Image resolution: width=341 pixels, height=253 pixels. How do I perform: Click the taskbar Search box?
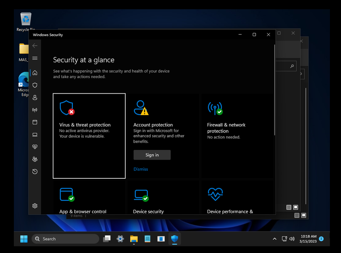[x=65, y=239]
